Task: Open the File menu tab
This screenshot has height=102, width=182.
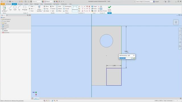Action: (x=3, y=4)
